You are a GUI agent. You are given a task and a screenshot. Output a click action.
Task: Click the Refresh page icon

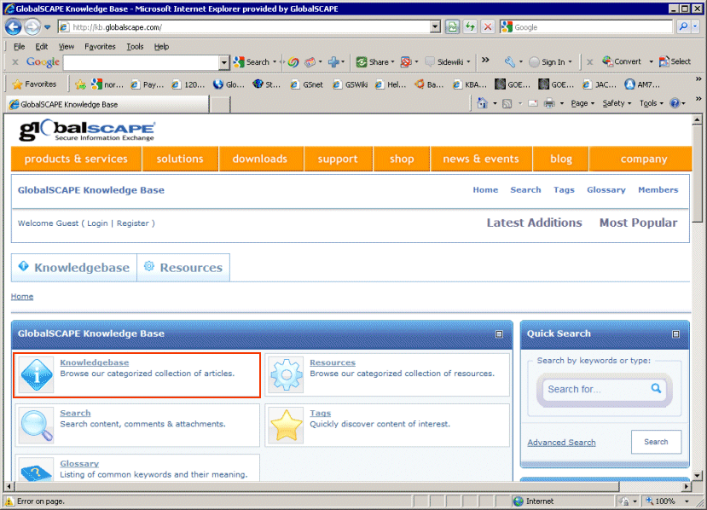pyautogui.click(x=470, y=27)
